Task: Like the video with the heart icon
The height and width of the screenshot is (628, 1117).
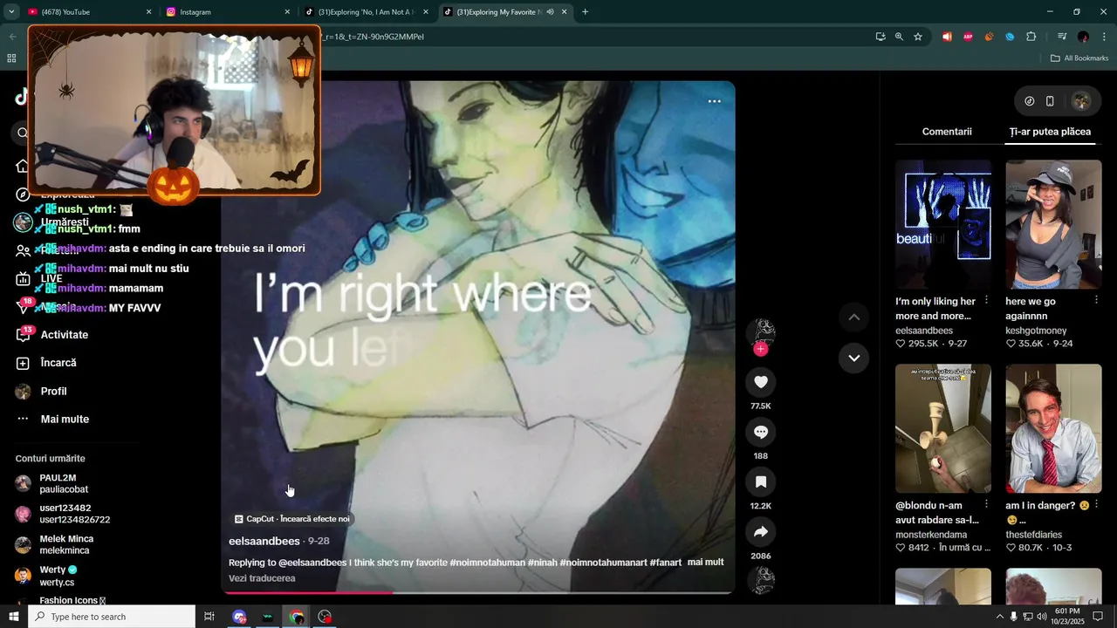Action: coord(761,382)
